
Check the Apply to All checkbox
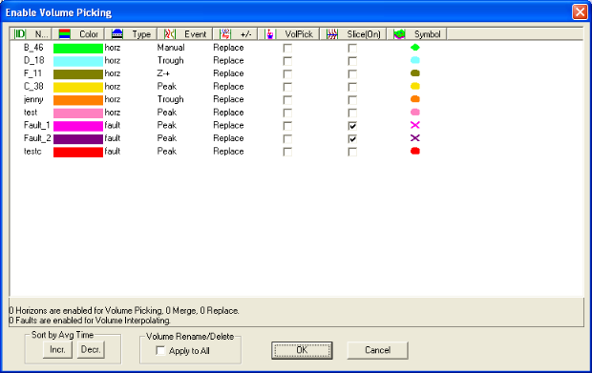click(160, 351)
